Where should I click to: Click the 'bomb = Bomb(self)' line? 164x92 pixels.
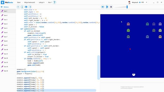point(35,61)
